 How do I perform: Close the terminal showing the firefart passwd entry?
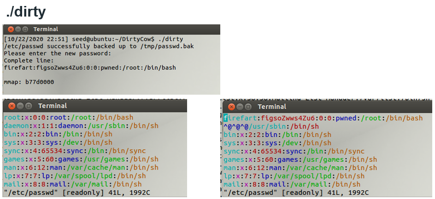(232, 107)
